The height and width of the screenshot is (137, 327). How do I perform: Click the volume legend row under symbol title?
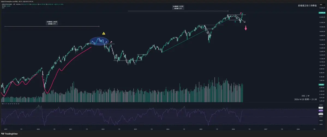[6, 6]
